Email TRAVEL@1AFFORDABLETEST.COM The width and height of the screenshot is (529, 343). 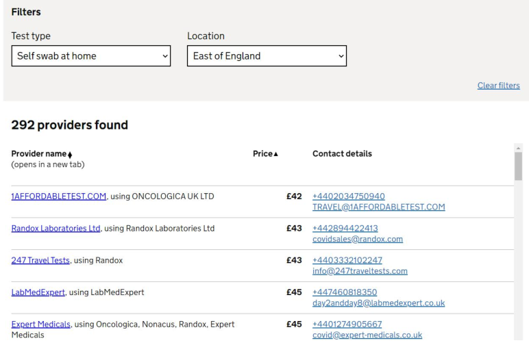[379, 207]
